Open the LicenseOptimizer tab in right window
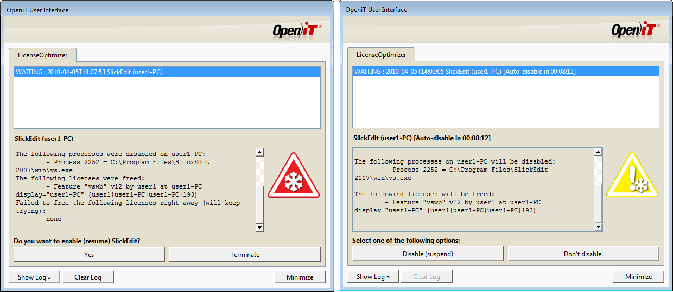This screenshot has width=673, height=292. [380, 55]
